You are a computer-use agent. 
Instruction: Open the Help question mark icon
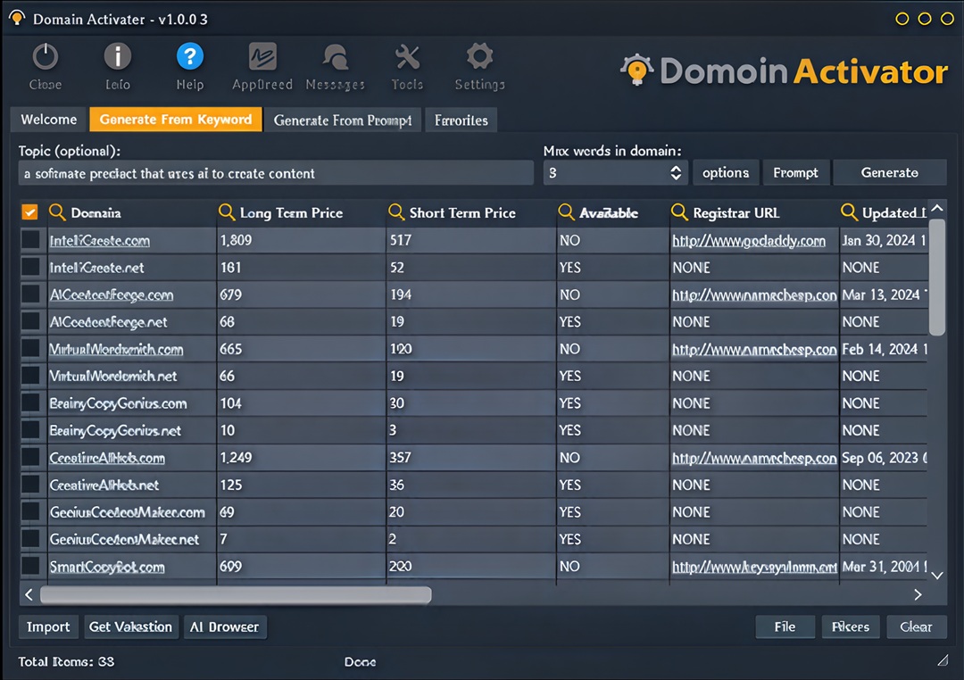(x=190, y=56)
